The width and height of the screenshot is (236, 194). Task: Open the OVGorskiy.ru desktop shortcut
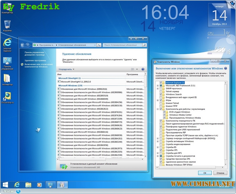(7, 98)
